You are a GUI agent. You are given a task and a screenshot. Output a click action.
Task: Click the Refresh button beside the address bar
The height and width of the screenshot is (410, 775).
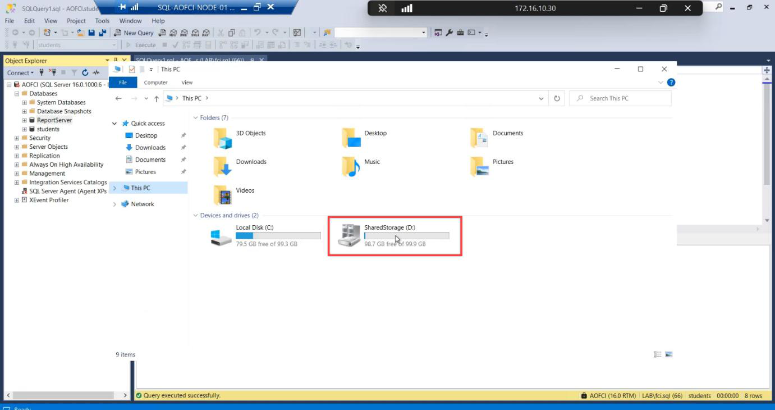click(557, 98)
